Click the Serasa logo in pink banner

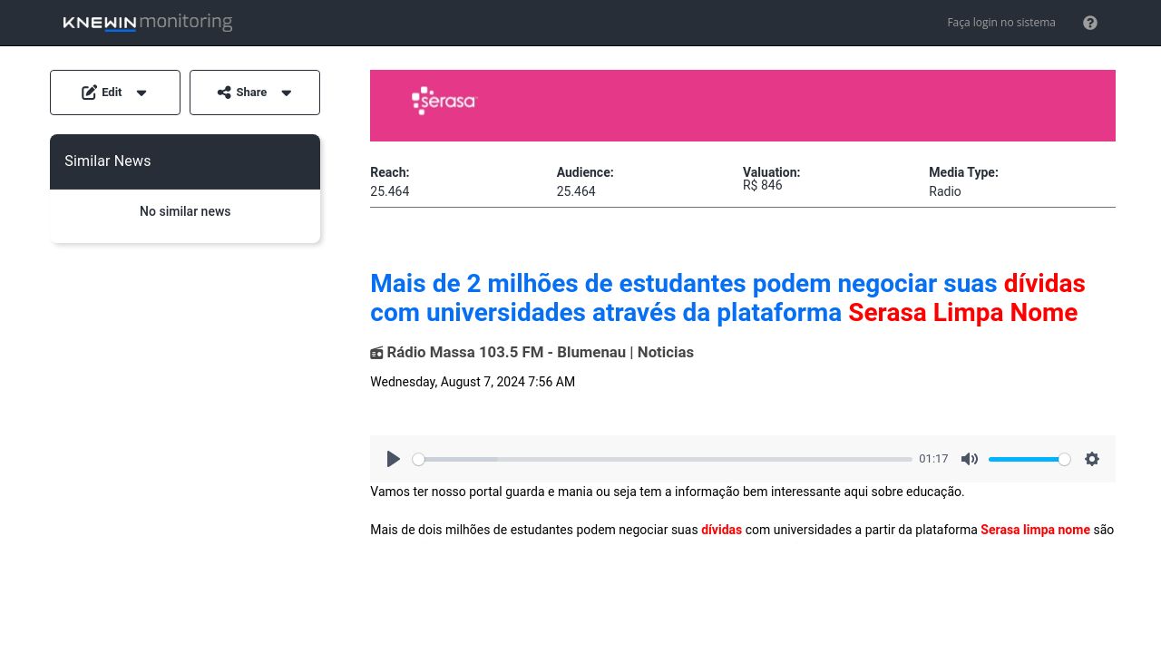[x=444, y=101]
